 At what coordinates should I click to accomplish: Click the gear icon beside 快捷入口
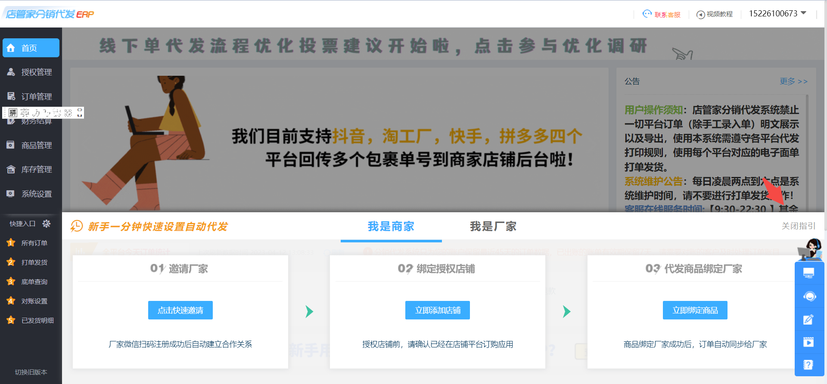(47, 223)
